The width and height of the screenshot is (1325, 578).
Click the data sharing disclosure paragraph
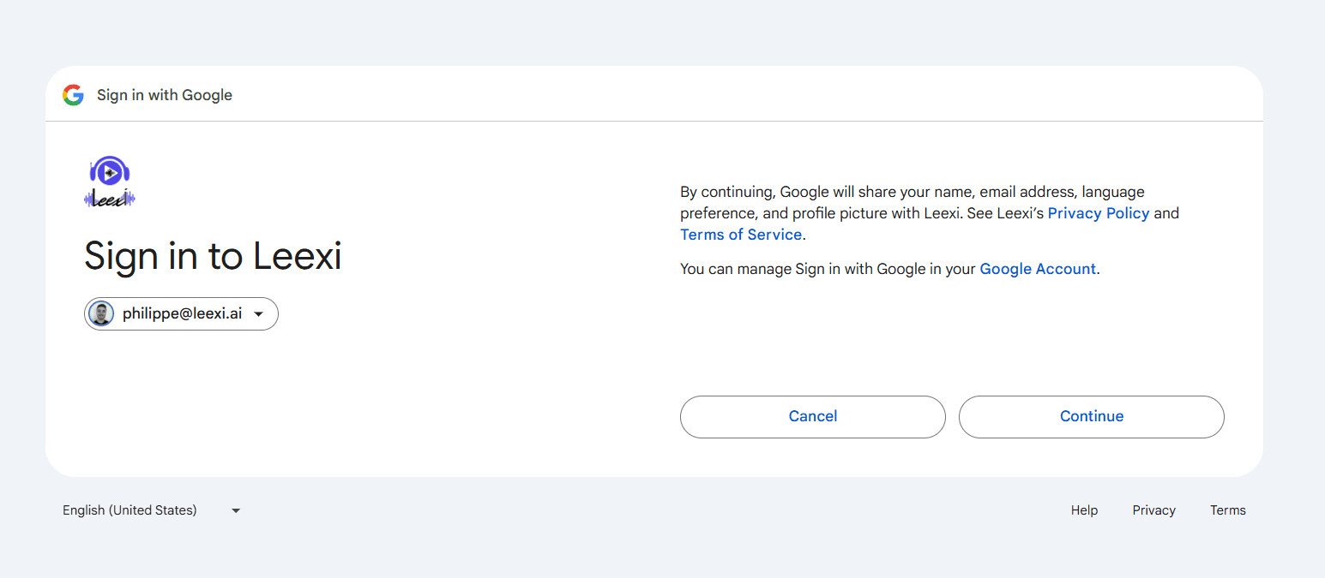coord(858,202)
